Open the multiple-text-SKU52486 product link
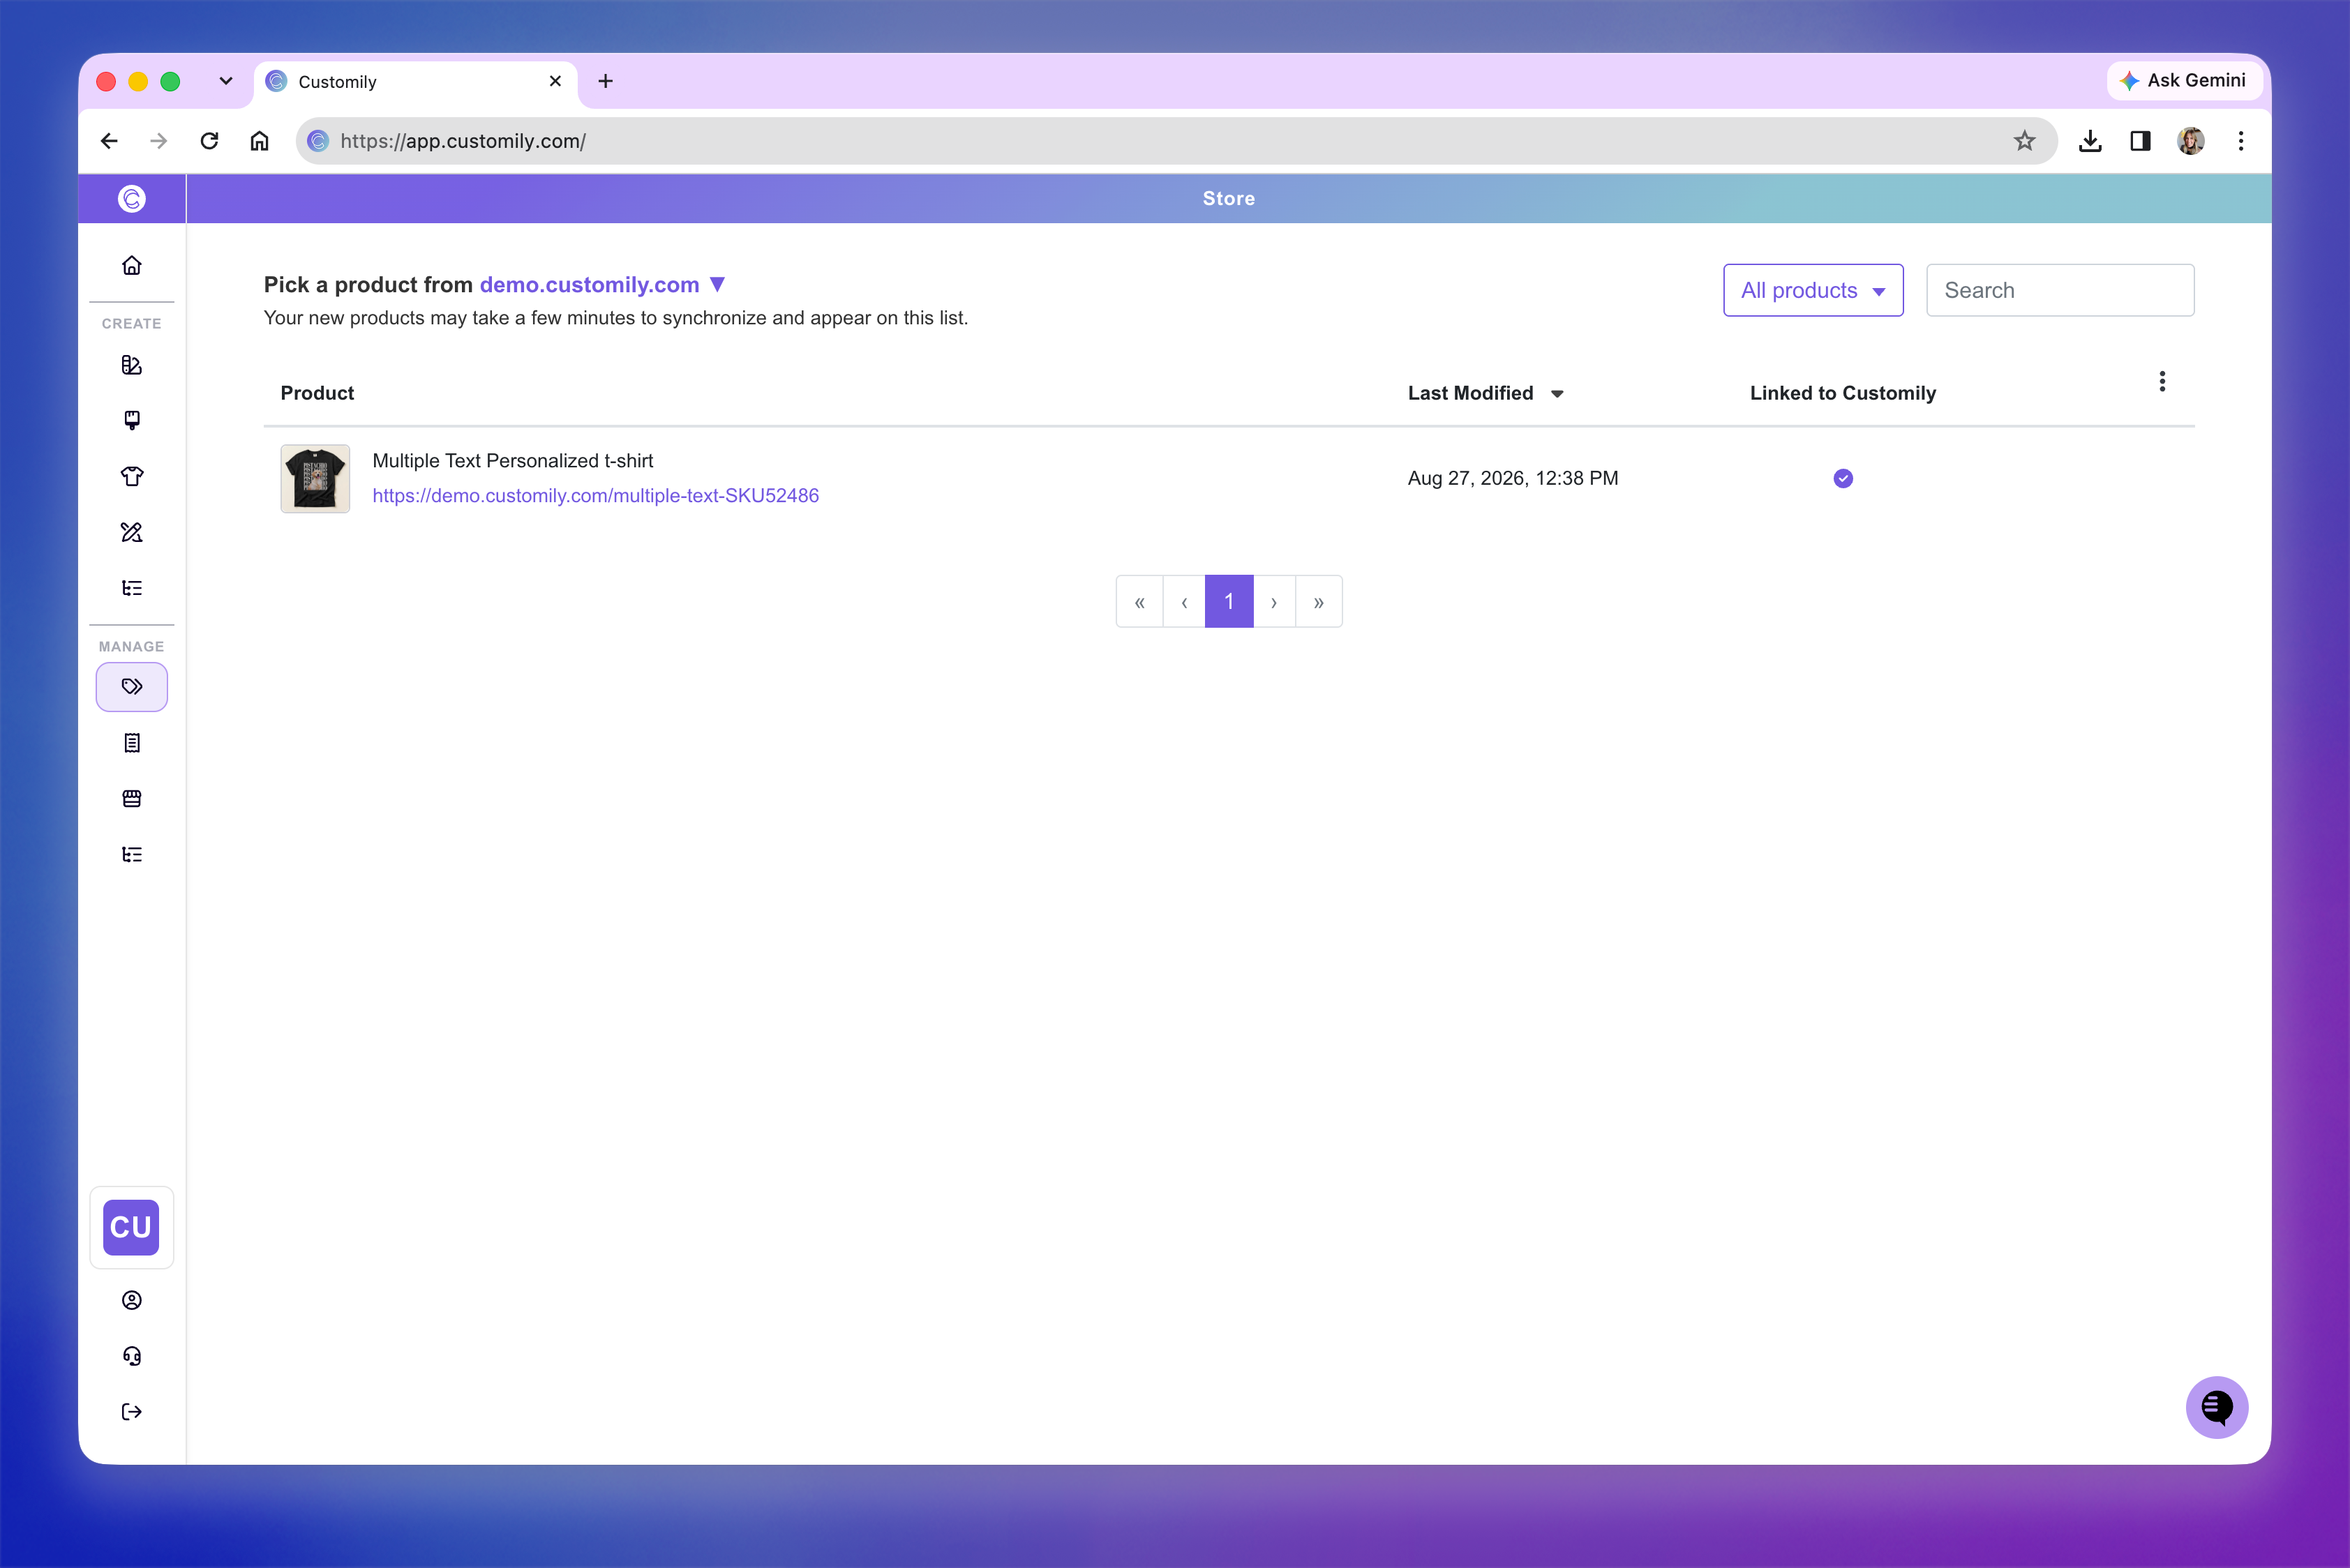Viewport: 2350px width, 1568px height. coord(595,495)
